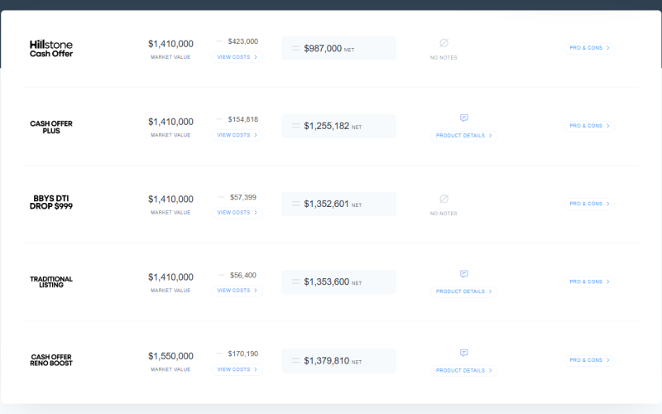Click the note icon in Cash Offer Reno Boost row
662x414 pixels.
pyautogui.click(x=464, y=353)
